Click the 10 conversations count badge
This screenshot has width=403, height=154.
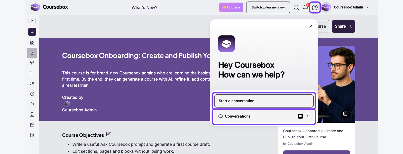tap(300, 116)
